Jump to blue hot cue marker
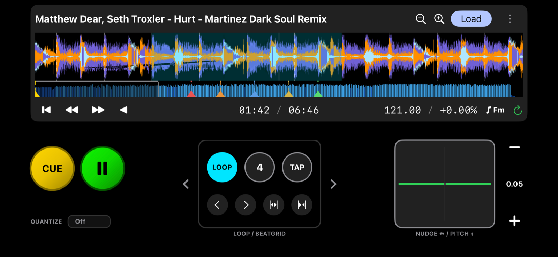The height and width of the screenshot is (257, 558). click(255, 94)
